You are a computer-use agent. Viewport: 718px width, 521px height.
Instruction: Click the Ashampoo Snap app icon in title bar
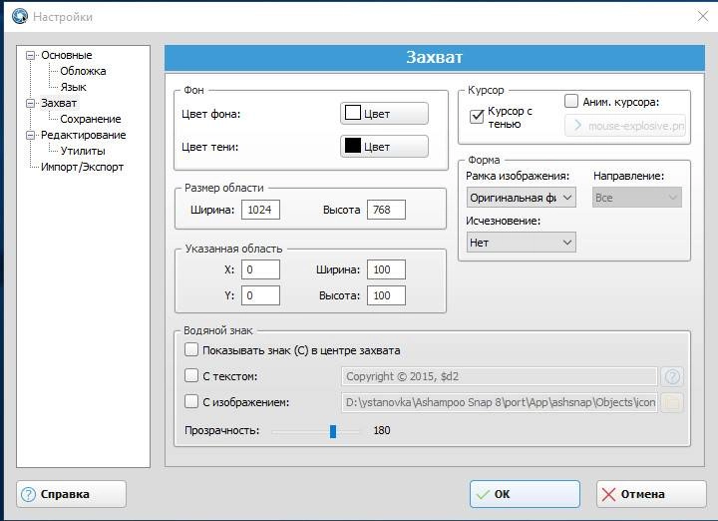click(20, 17)
